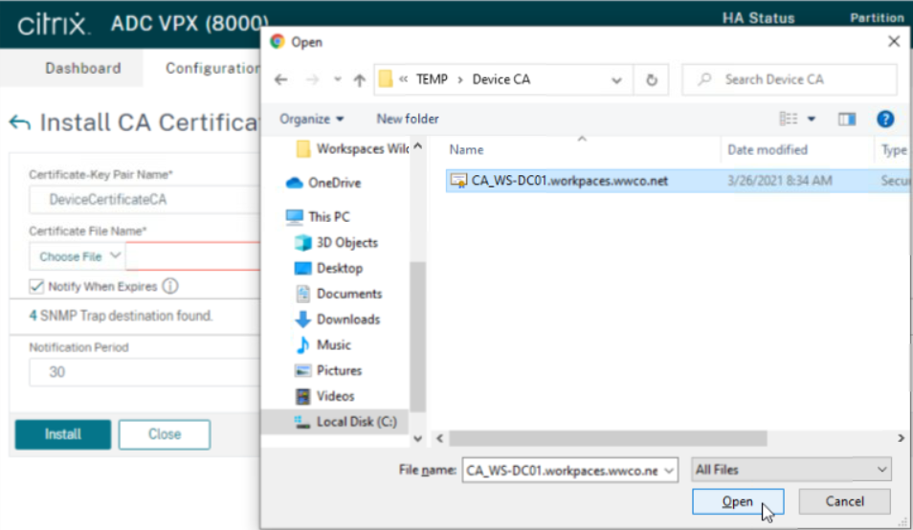Click the horizontal scrollbar in the file list
This screenshot has height=530, width=913.
pyautogui.click(x=608, y=438)
